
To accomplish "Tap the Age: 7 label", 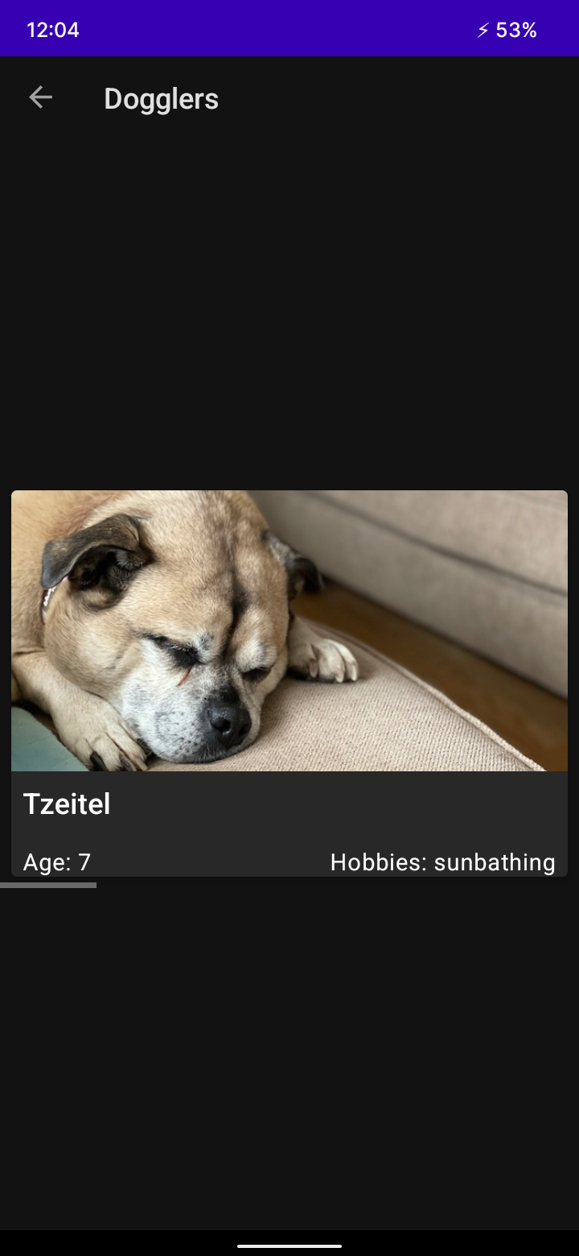I will point(57,862).
